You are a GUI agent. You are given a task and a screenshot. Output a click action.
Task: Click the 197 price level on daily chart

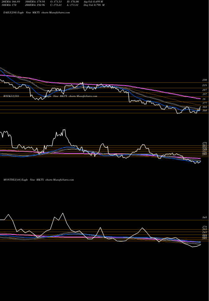(x=204, y=94)
